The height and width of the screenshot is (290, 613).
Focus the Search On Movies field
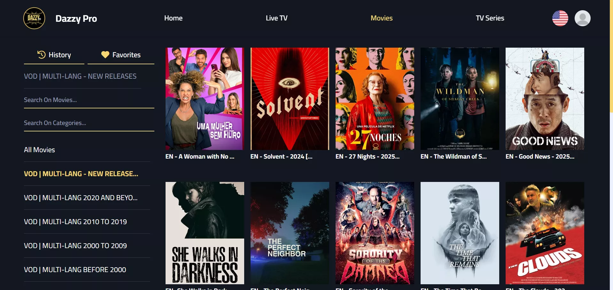pyautogui.click(x=89, y=100)
